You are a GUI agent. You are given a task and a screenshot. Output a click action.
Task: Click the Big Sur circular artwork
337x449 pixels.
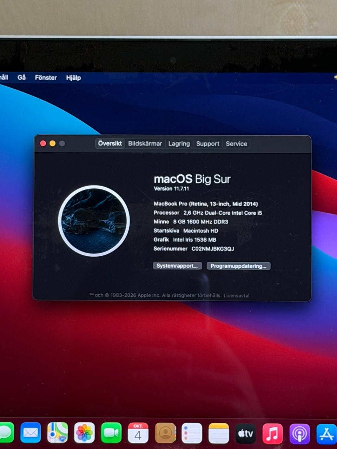[x=94, y=221]
